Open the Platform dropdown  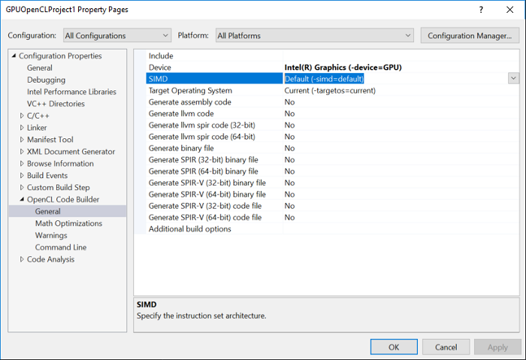(x=314, y=35)
